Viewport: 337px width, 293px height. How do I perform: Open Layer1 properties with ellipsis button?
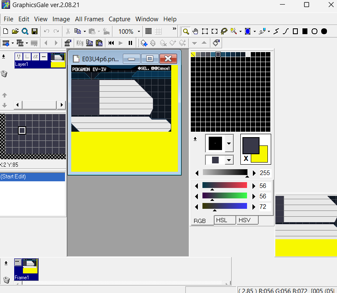click(x=44, y=57)
